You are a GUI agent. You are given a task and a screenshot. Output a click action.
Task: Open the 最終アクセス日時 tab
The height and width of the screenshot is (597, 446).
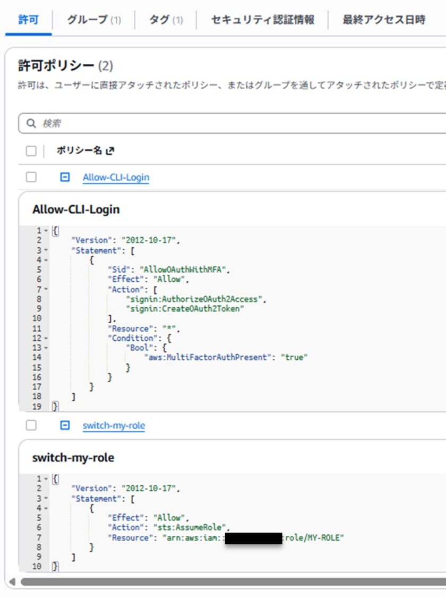[384, 20]
